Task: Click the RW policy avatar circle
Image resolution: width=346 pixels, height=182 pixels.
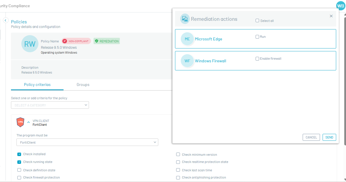Action: pyautogui.click(x=30, y=44)
